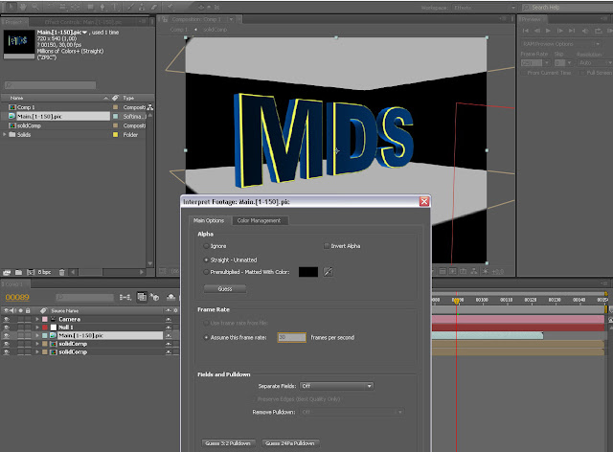613x452 pixels.
Task: Open the Project panel tab
Action: pos(13,22)
